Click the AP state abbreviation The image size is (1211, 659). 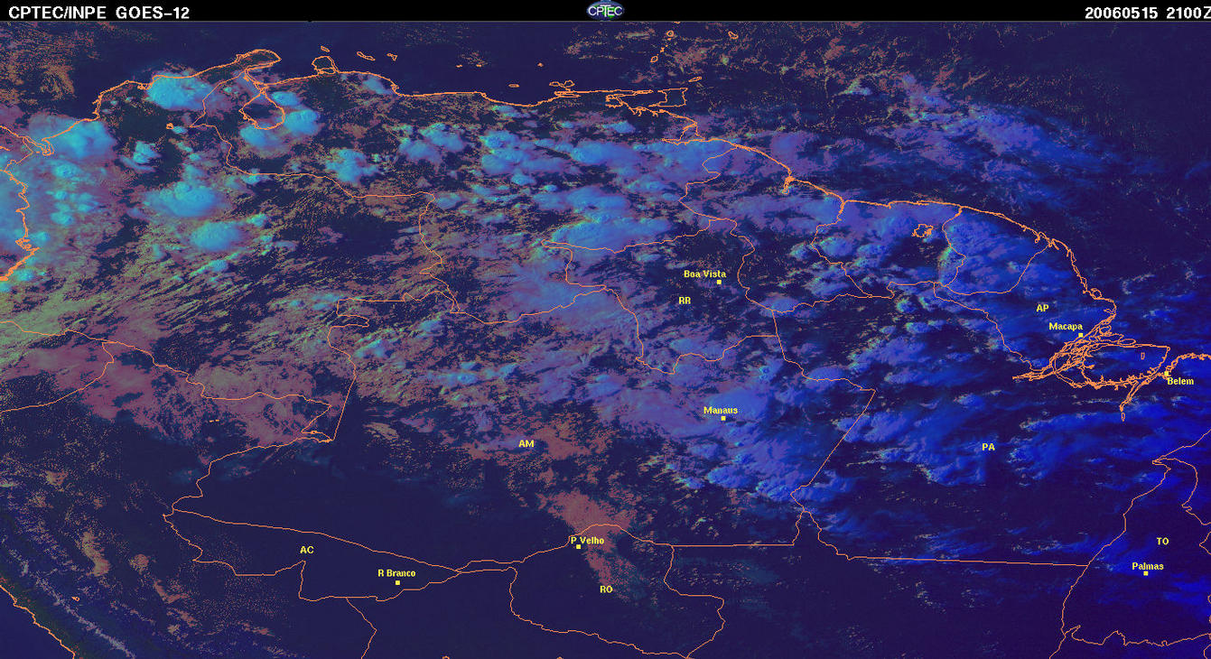click(x=1042, y=308)
